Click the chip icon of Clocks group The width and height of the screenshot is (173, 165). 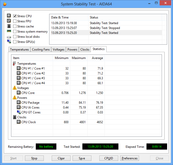(15, 117)
